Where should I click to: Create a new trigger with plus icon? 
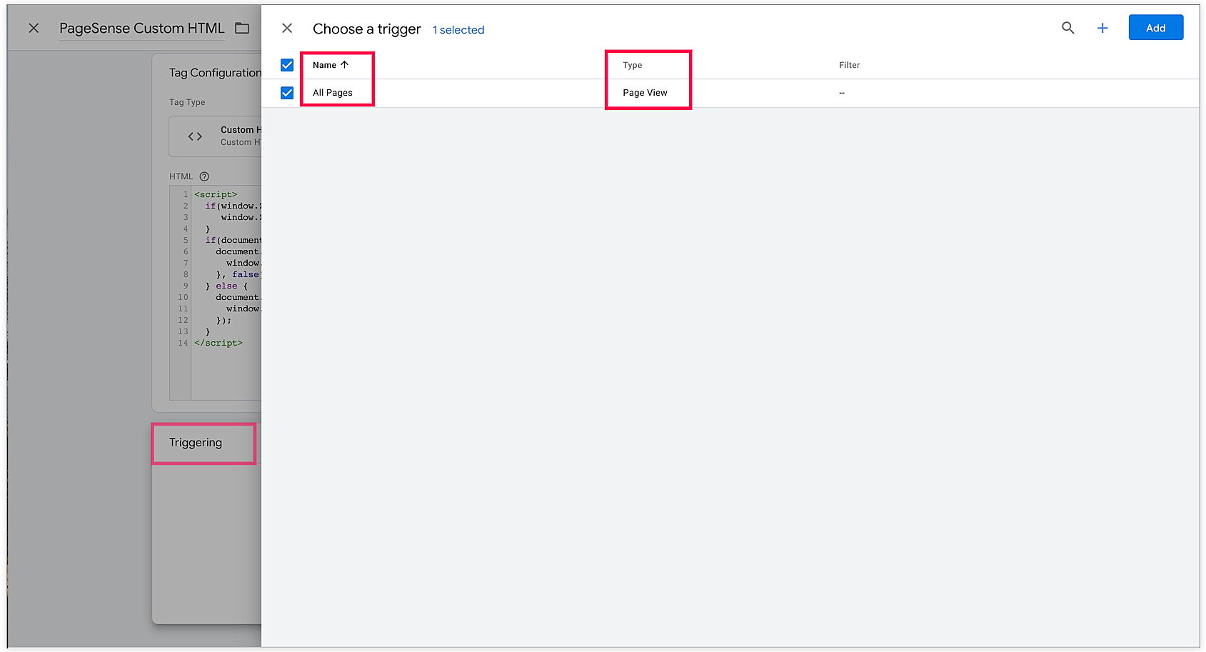1102,28
